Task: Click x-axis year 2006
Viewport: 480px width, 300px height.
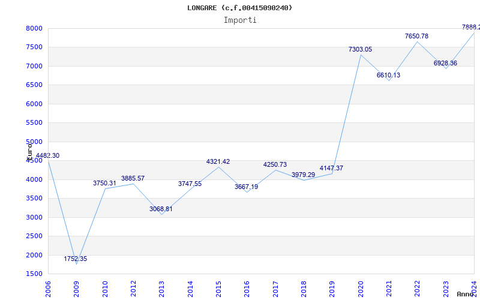Action: 48,289
